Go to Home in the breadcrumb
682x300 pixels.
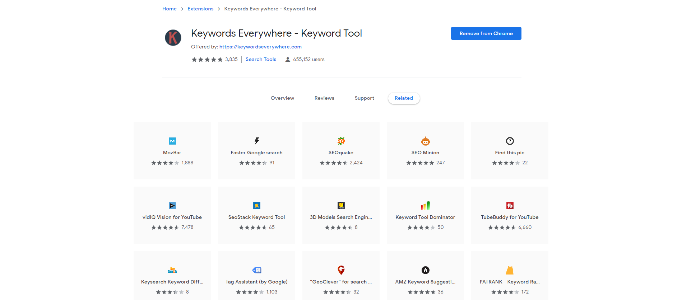tap(170, 9)
